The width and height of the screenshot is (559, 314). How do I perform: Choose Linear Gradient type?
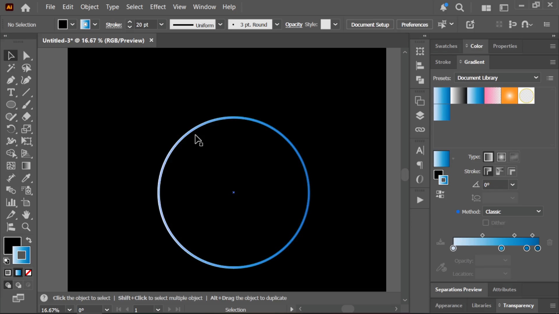click(488, 157)
